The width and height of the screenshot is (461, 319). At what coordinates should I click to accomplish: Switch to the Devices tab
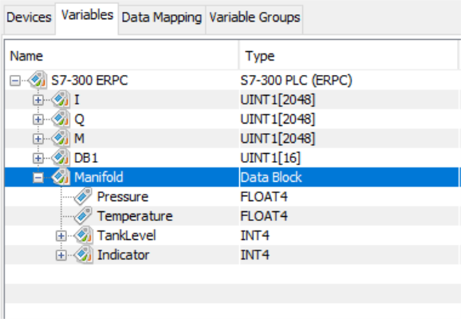(x=29, y=17)
